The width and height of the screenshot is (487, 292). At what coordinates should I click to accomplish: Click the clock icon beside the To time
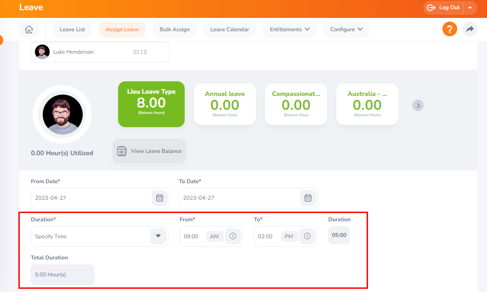point(307,236)
